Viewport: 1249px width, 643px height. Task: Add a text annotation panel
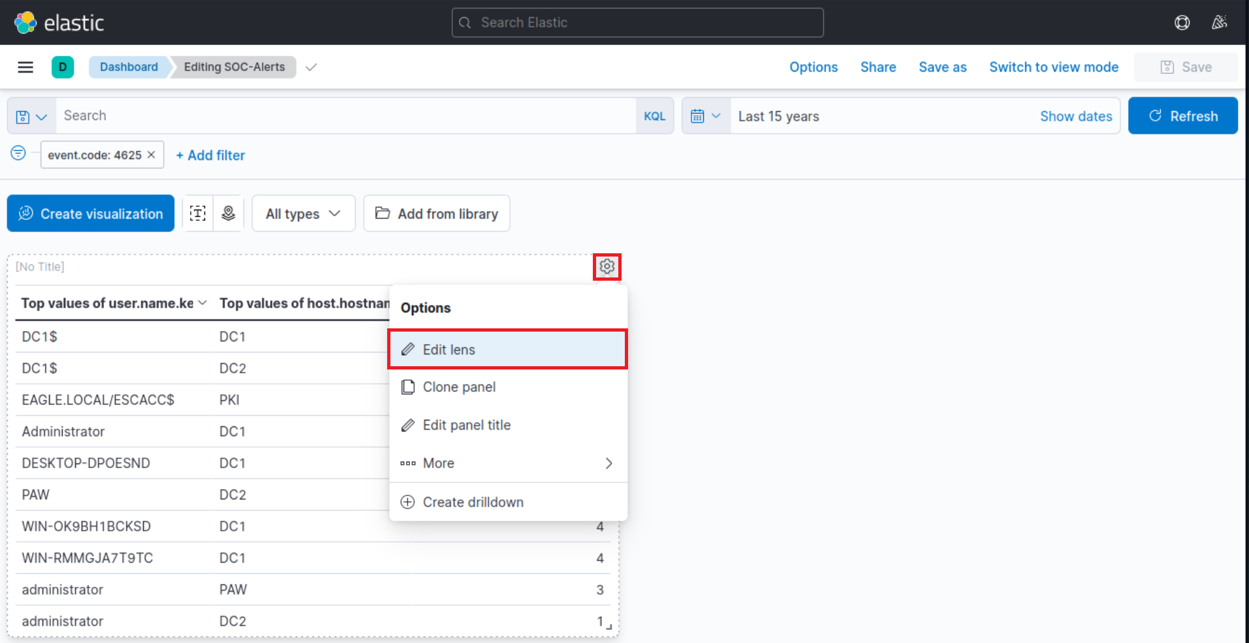[x=197, y=213]
